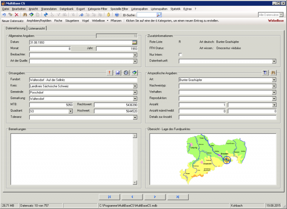Viewport: 287px width, 209px height.
Task: Click the red X delete record icon
Action: (x=17, y=15)
